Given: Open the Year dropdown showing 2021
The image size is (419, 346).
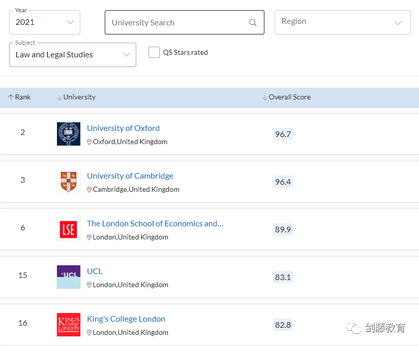Looking at the screenshot, I should (45, 22).
